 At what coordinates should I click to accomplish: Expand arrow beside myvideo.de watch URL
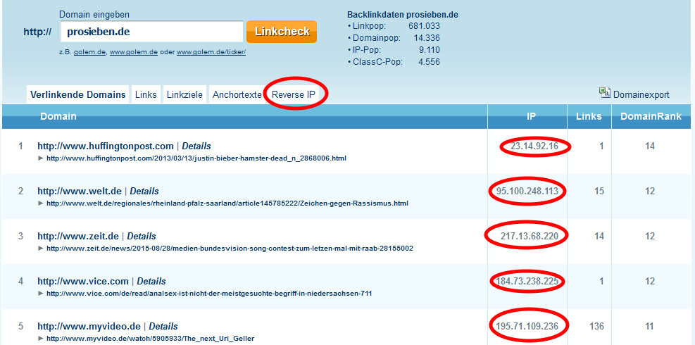tap(41, 339)
